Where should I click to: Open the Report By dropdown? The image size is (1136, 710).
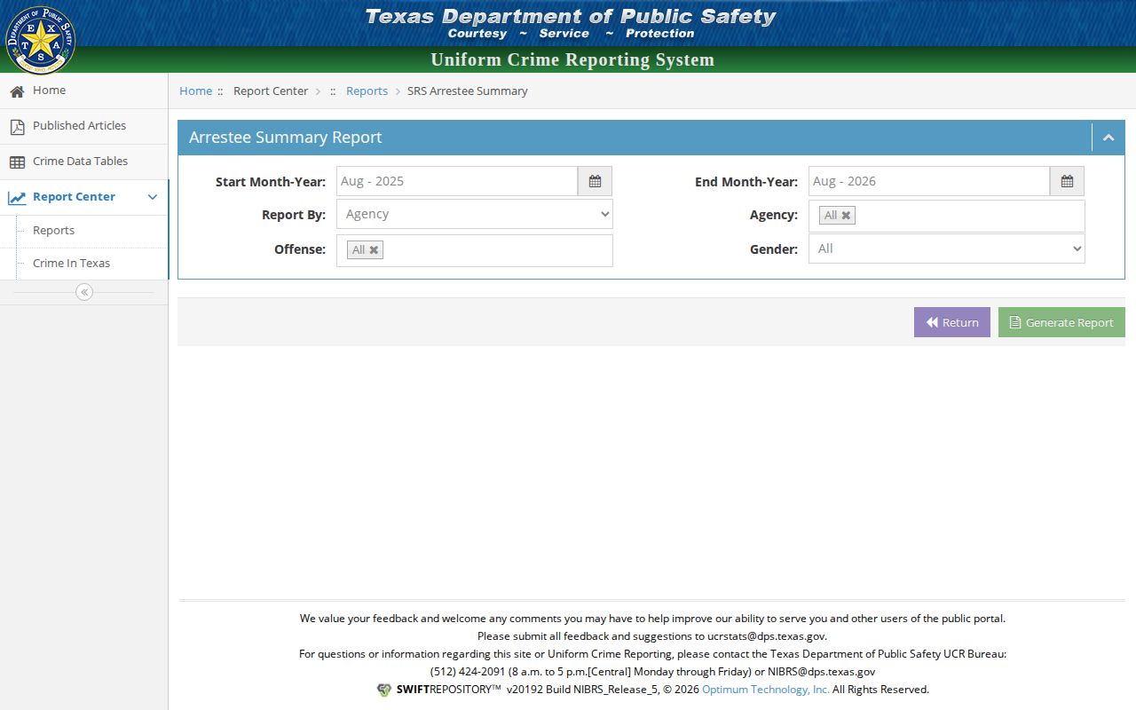pos(475,214)
